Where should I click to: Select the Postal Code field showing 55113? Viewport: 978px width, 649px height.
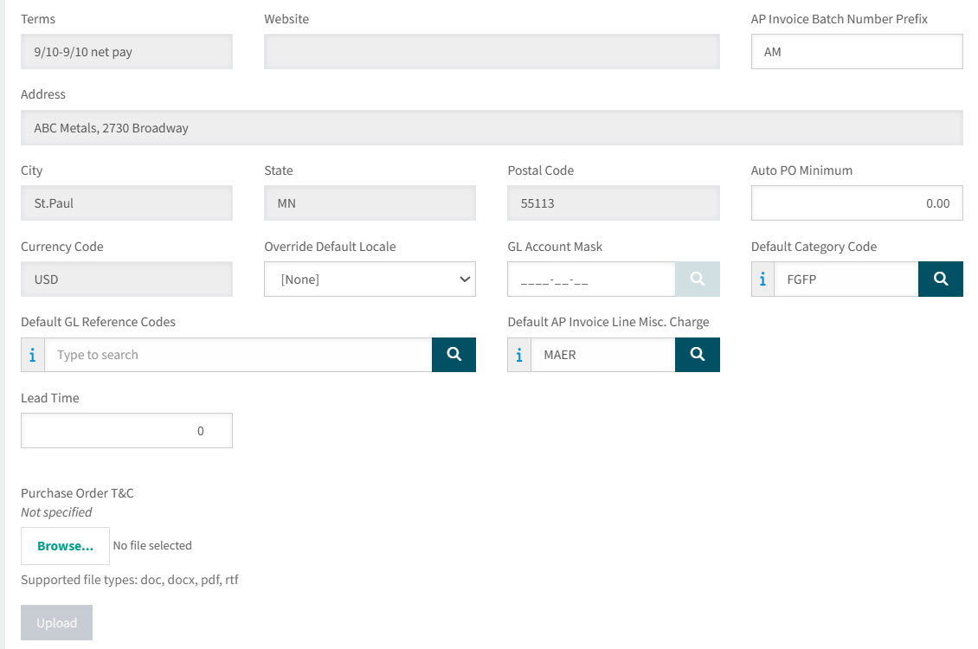613,203
